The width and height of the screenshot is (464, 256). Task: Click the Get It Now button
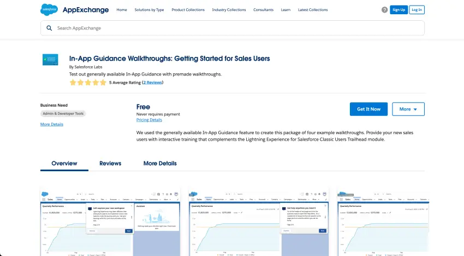point(368,109)
